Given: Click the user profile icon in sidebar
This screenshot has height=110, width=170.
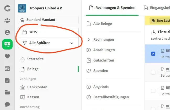Looking at the screenshot, I should pyautogui.click(x=7, y=32).
